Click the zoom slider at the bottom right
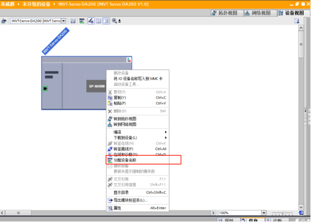The height and width of the screenshot is (222, 311). pos(282,213)
